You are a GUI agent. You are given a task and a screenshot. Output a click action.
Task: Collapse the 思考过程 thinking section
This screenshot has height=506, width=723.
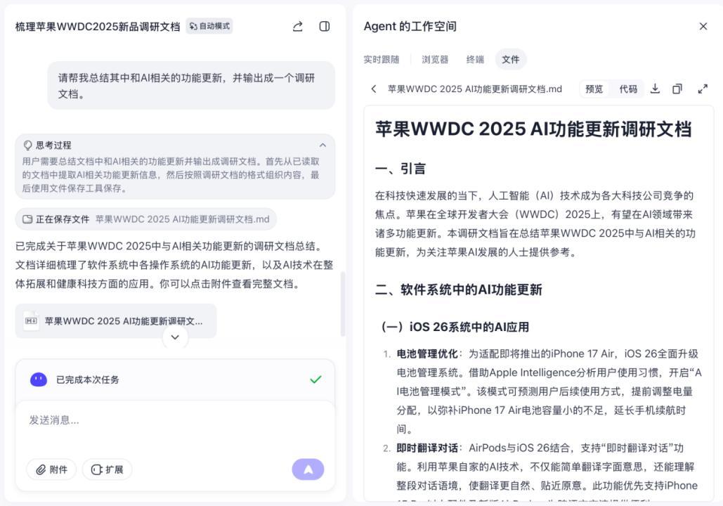click(323, 145)
